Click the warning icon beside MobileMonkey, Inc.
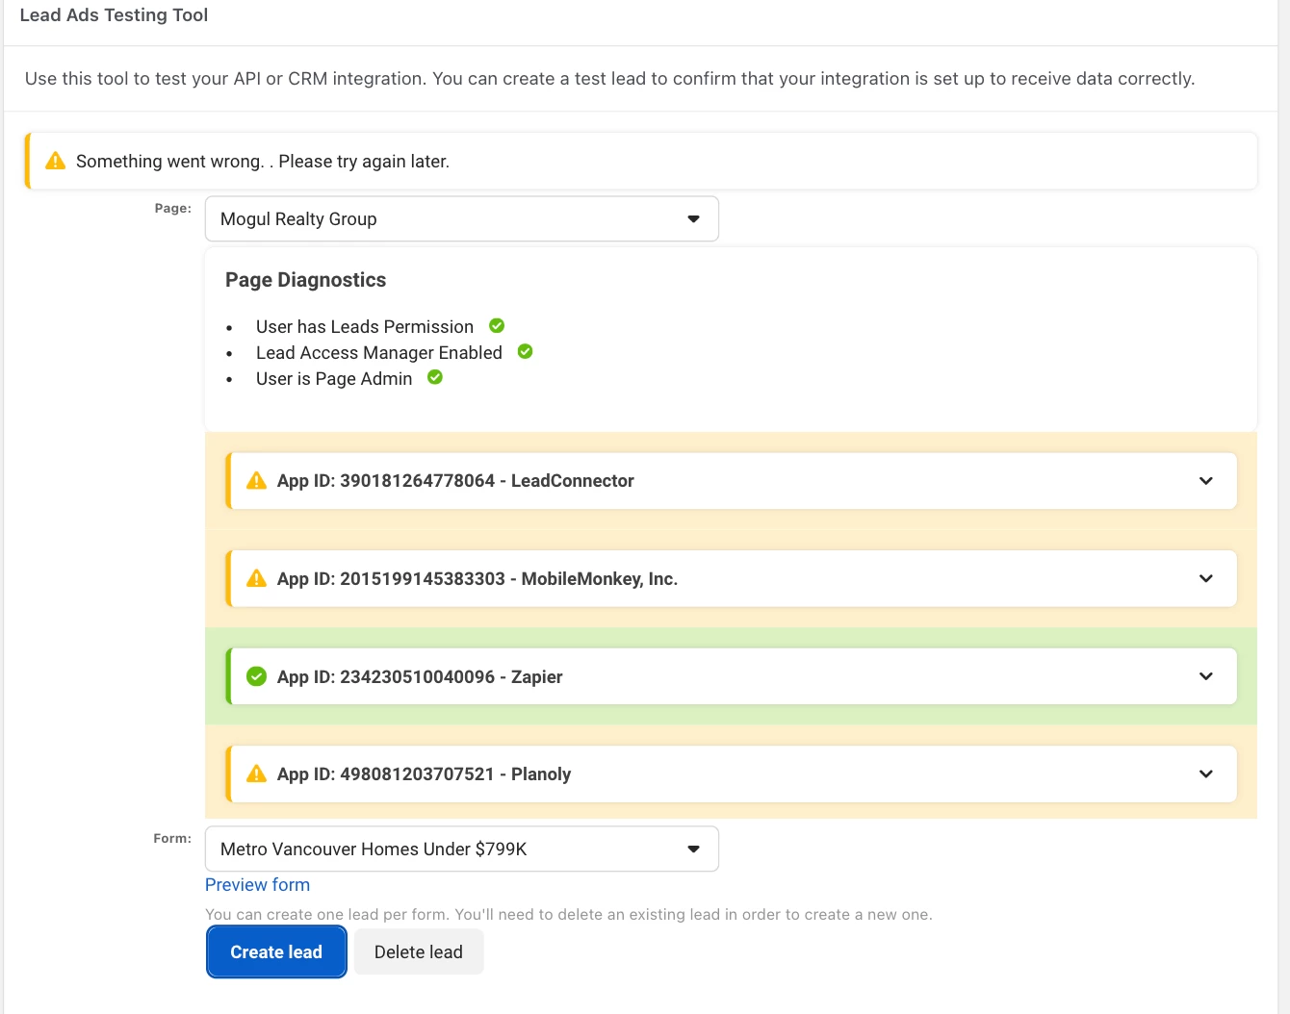 256,578
